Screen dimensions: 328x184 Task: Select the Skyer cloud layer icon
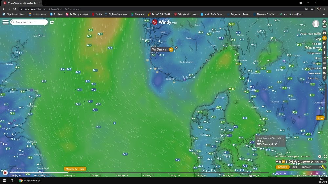click(x=324, y=58)
